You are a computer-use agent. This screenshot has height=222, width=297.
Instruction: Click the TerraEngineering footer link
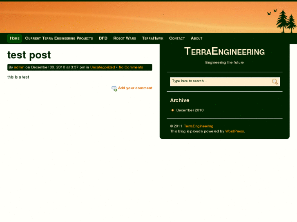pyautogui.click(x=199, y=126)
